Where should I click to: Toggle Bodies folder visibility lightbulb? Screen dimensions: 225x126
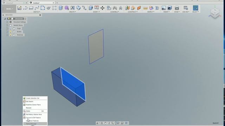11,31
